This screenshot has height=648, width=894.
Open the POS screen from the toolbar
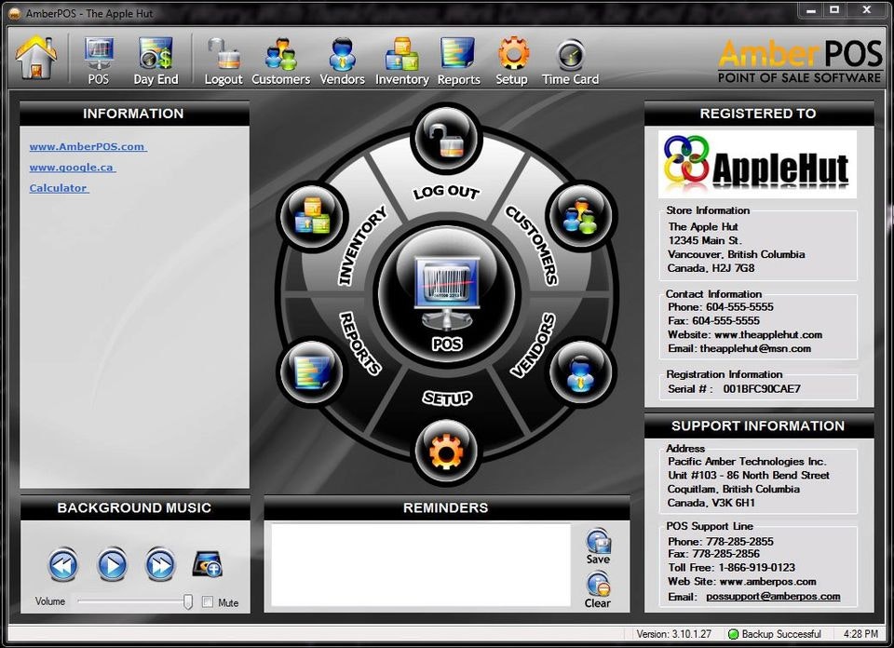[98, 56]
